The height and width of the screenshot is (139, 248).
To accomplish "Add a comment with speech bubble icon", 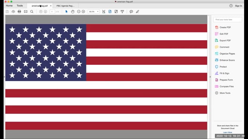I will click(131, 12).
